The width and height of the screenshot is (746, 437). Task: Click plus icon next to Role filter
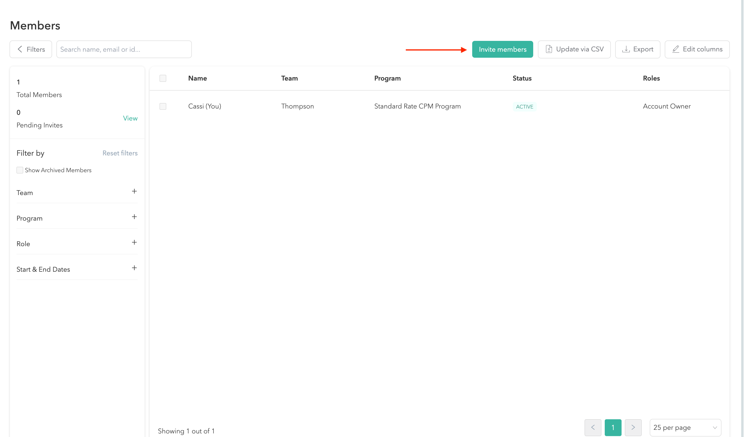click(134, 243)
